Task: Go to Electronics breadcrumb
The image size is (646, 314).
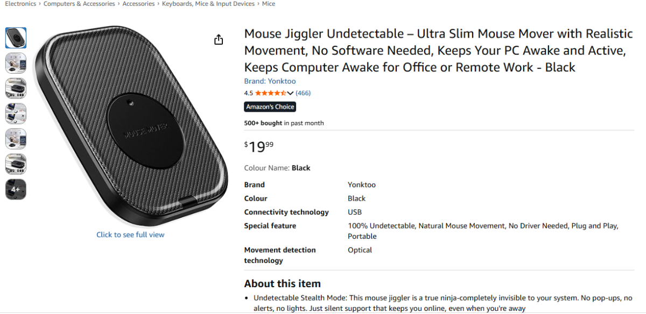Action: coord(20,4)
